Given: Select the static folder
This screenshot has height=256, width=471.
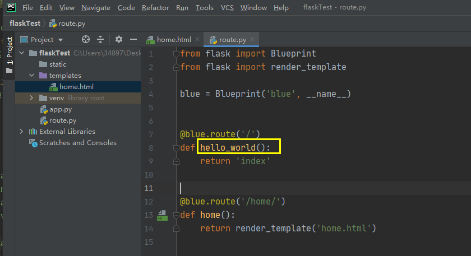Looking at the screenshot, I should tap(53, 64).
